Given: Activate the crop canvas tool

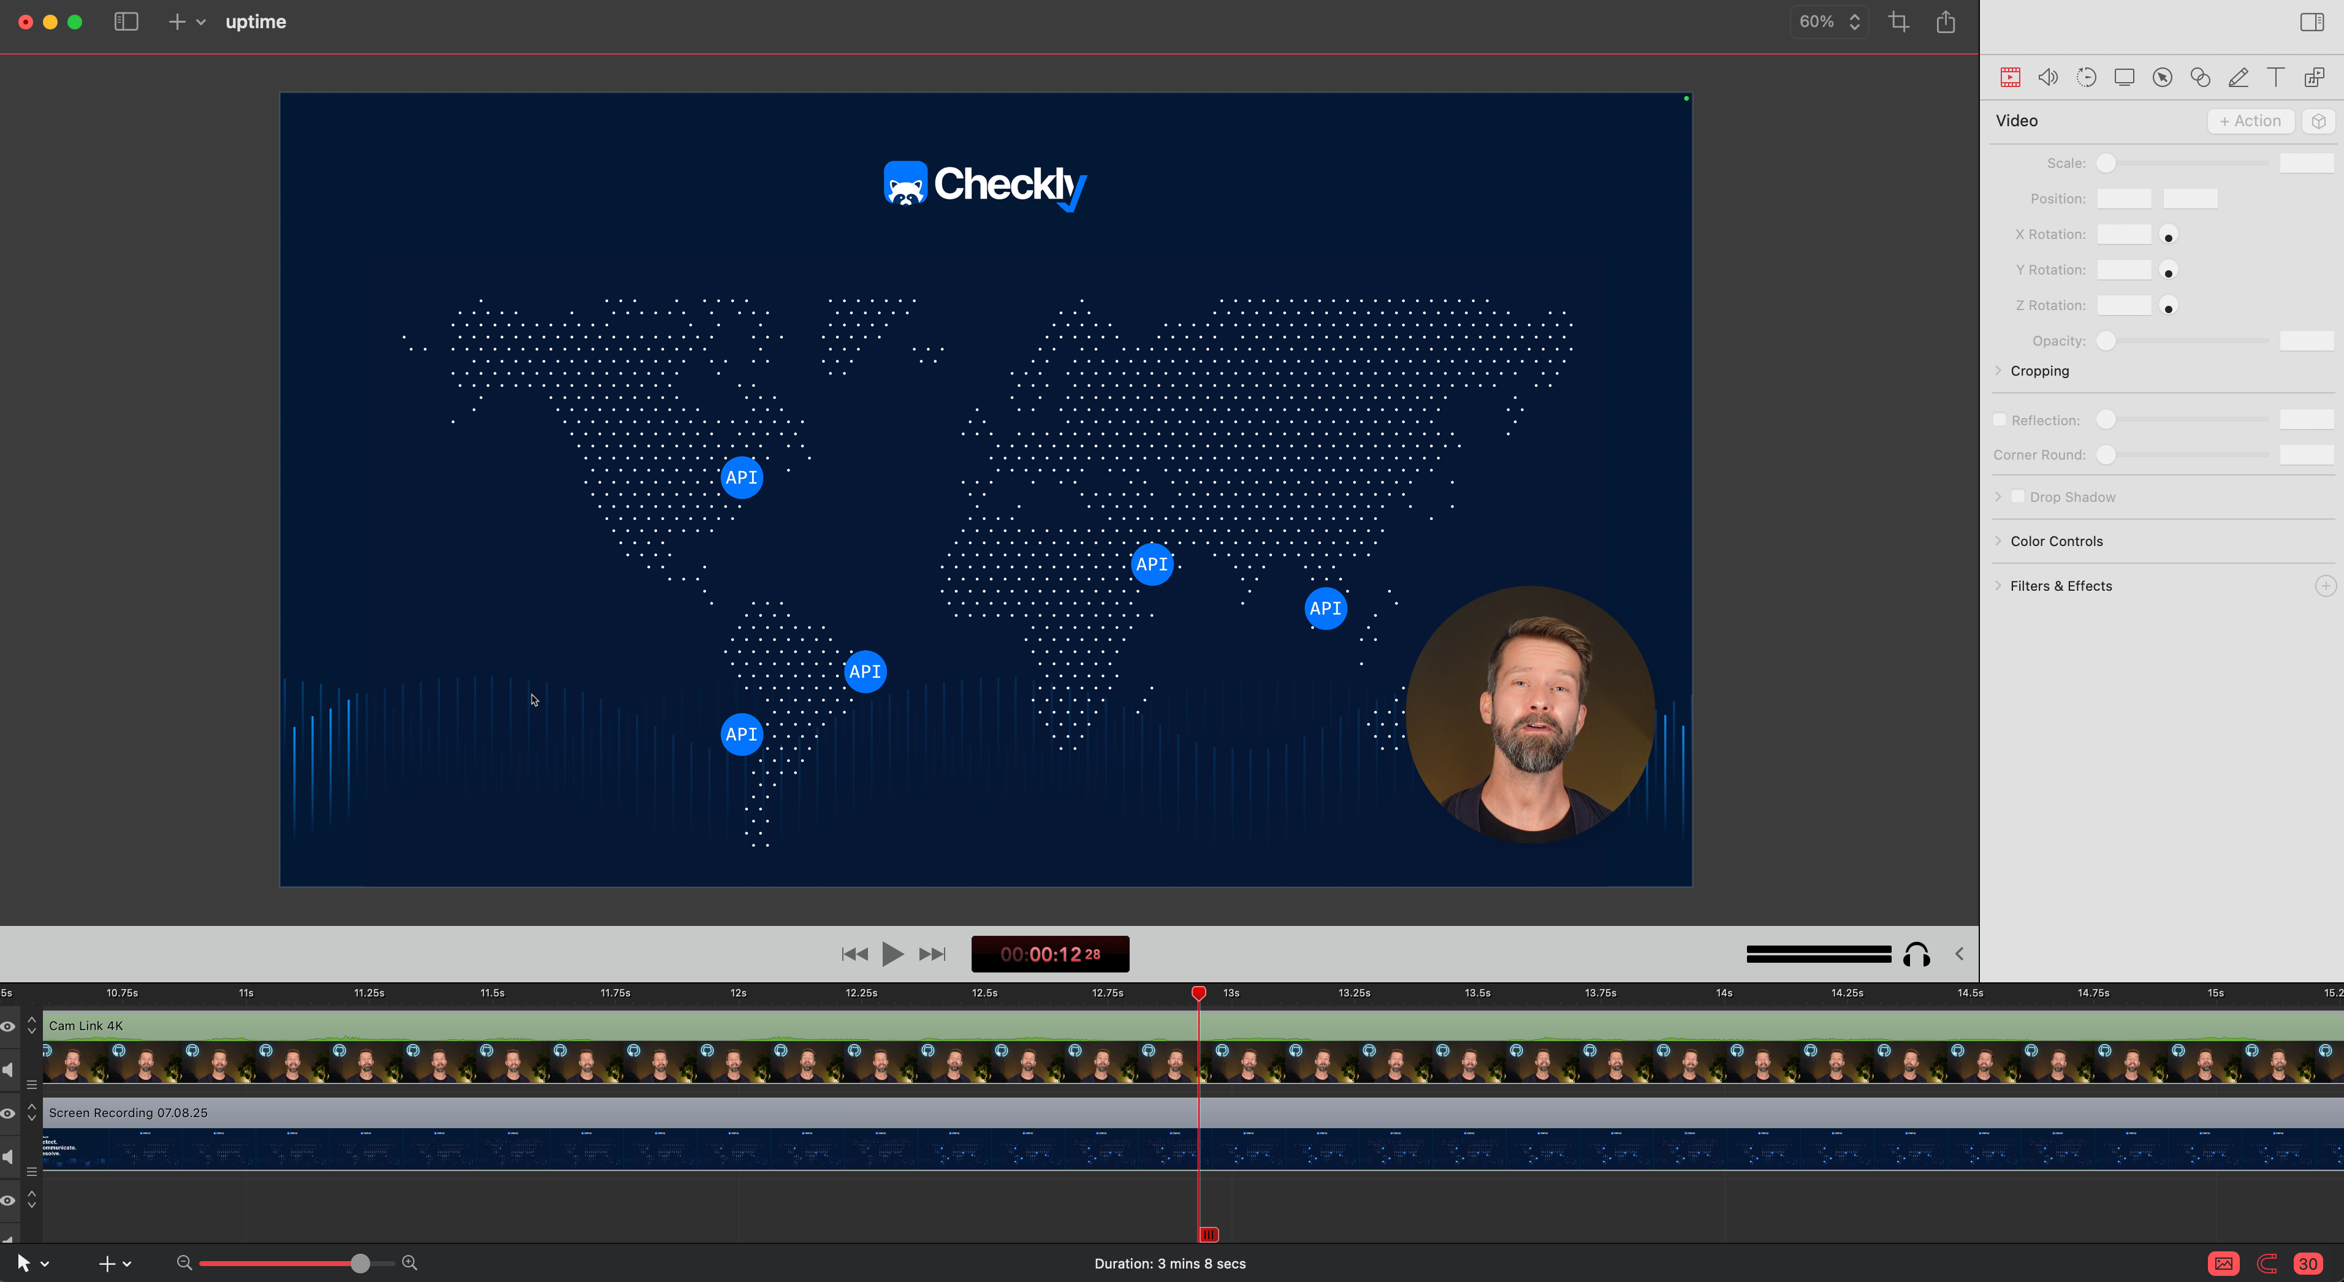Looking at the screenshot, I should point(1899,22).
